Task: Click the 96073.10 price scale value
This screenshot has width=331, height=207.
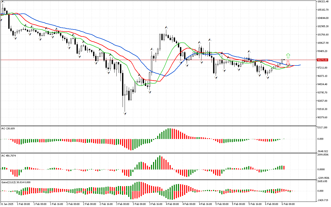Action: (x=322, y=76)
